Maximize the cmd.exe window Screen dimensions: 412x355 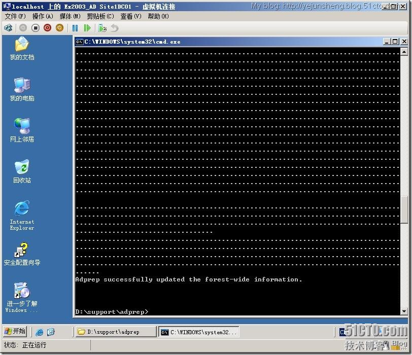click(x=395, y=42)
